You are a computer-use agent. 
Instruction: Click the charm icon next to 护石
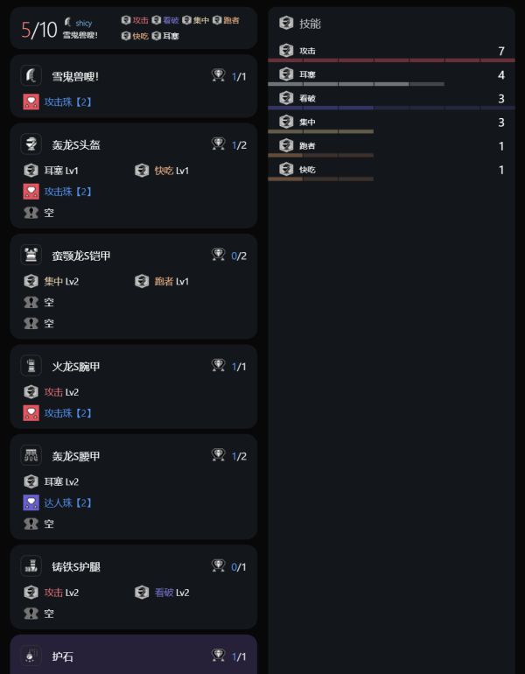point(31,656)
